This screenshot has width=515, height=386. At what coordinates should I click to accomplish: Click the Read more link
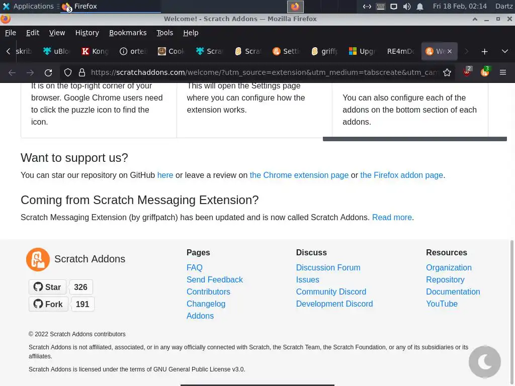tap(392, 218)
